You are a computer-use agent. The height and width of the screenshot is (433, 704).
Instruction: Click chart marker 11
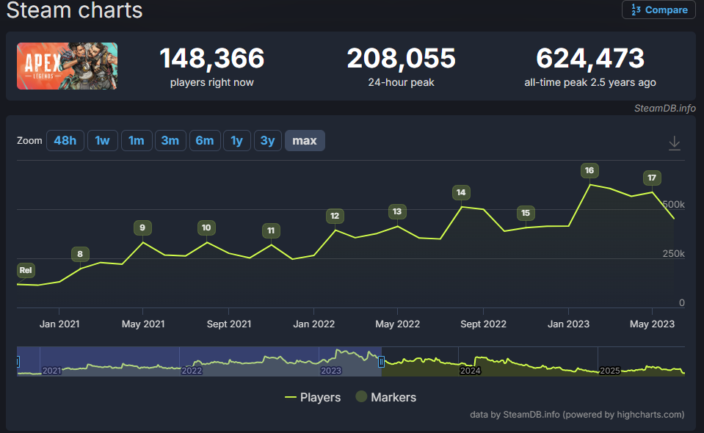coord(271,230)
